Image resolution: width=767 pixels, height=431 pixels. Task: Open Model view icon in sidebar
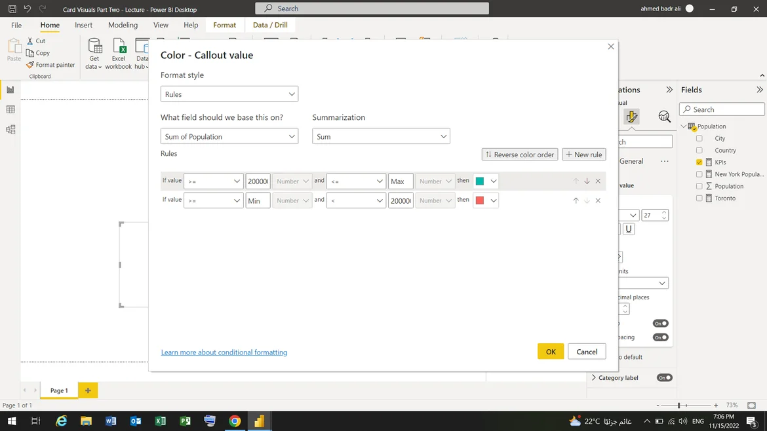[x=10, y=130]
